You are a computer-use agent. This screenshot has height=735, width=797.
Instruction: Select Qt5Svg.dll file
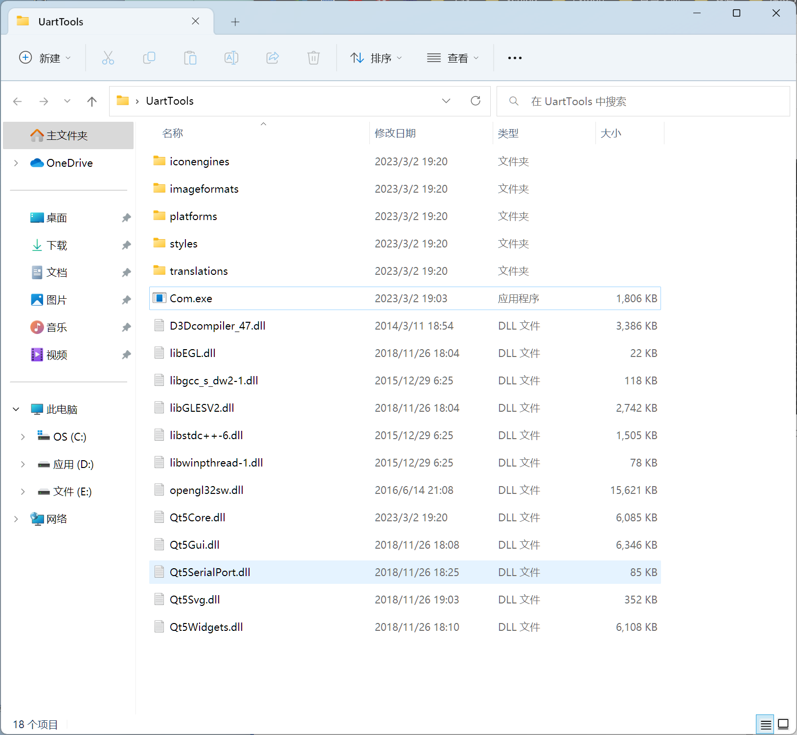405,600
